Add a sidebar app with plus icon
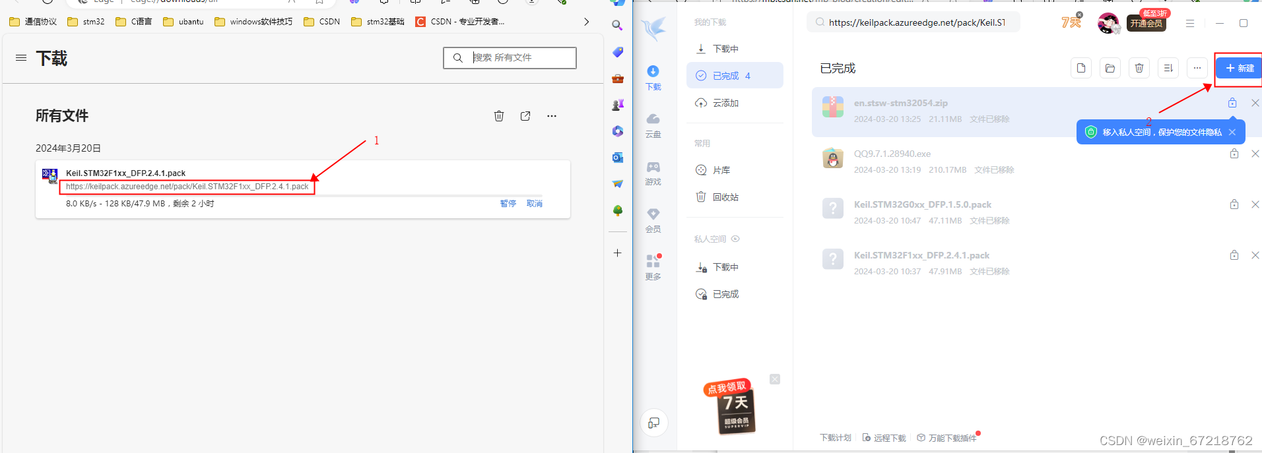Image resolution: width=1262 pixels, height=453 pixels. coord(617,253)
